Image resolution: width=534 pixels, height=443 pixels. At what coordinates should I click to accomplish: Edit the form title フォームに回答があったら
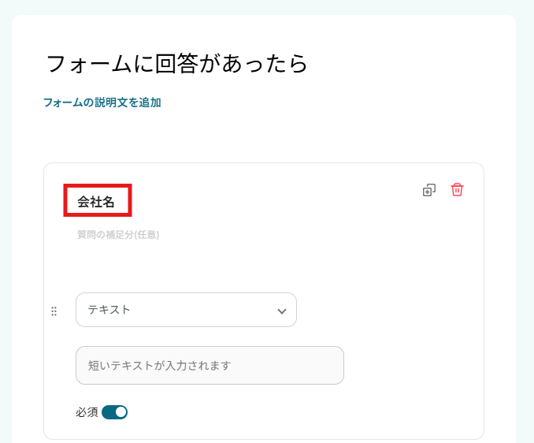tap(176, 64)
